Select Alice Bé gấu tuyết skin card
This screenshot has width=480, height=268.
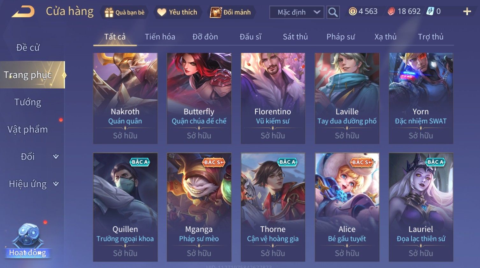pos(347,207)
